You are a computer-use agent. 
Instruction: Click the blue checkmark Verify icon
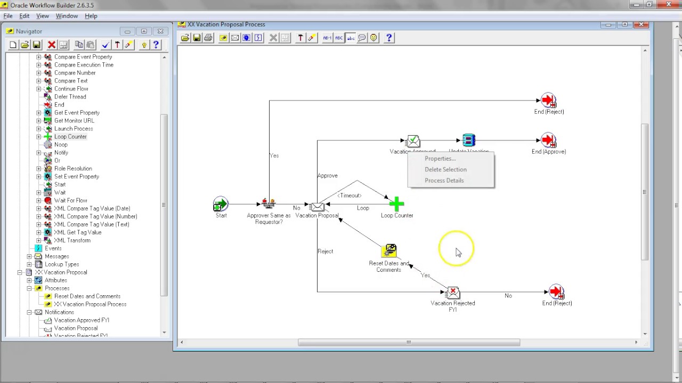tap(105, 45)
